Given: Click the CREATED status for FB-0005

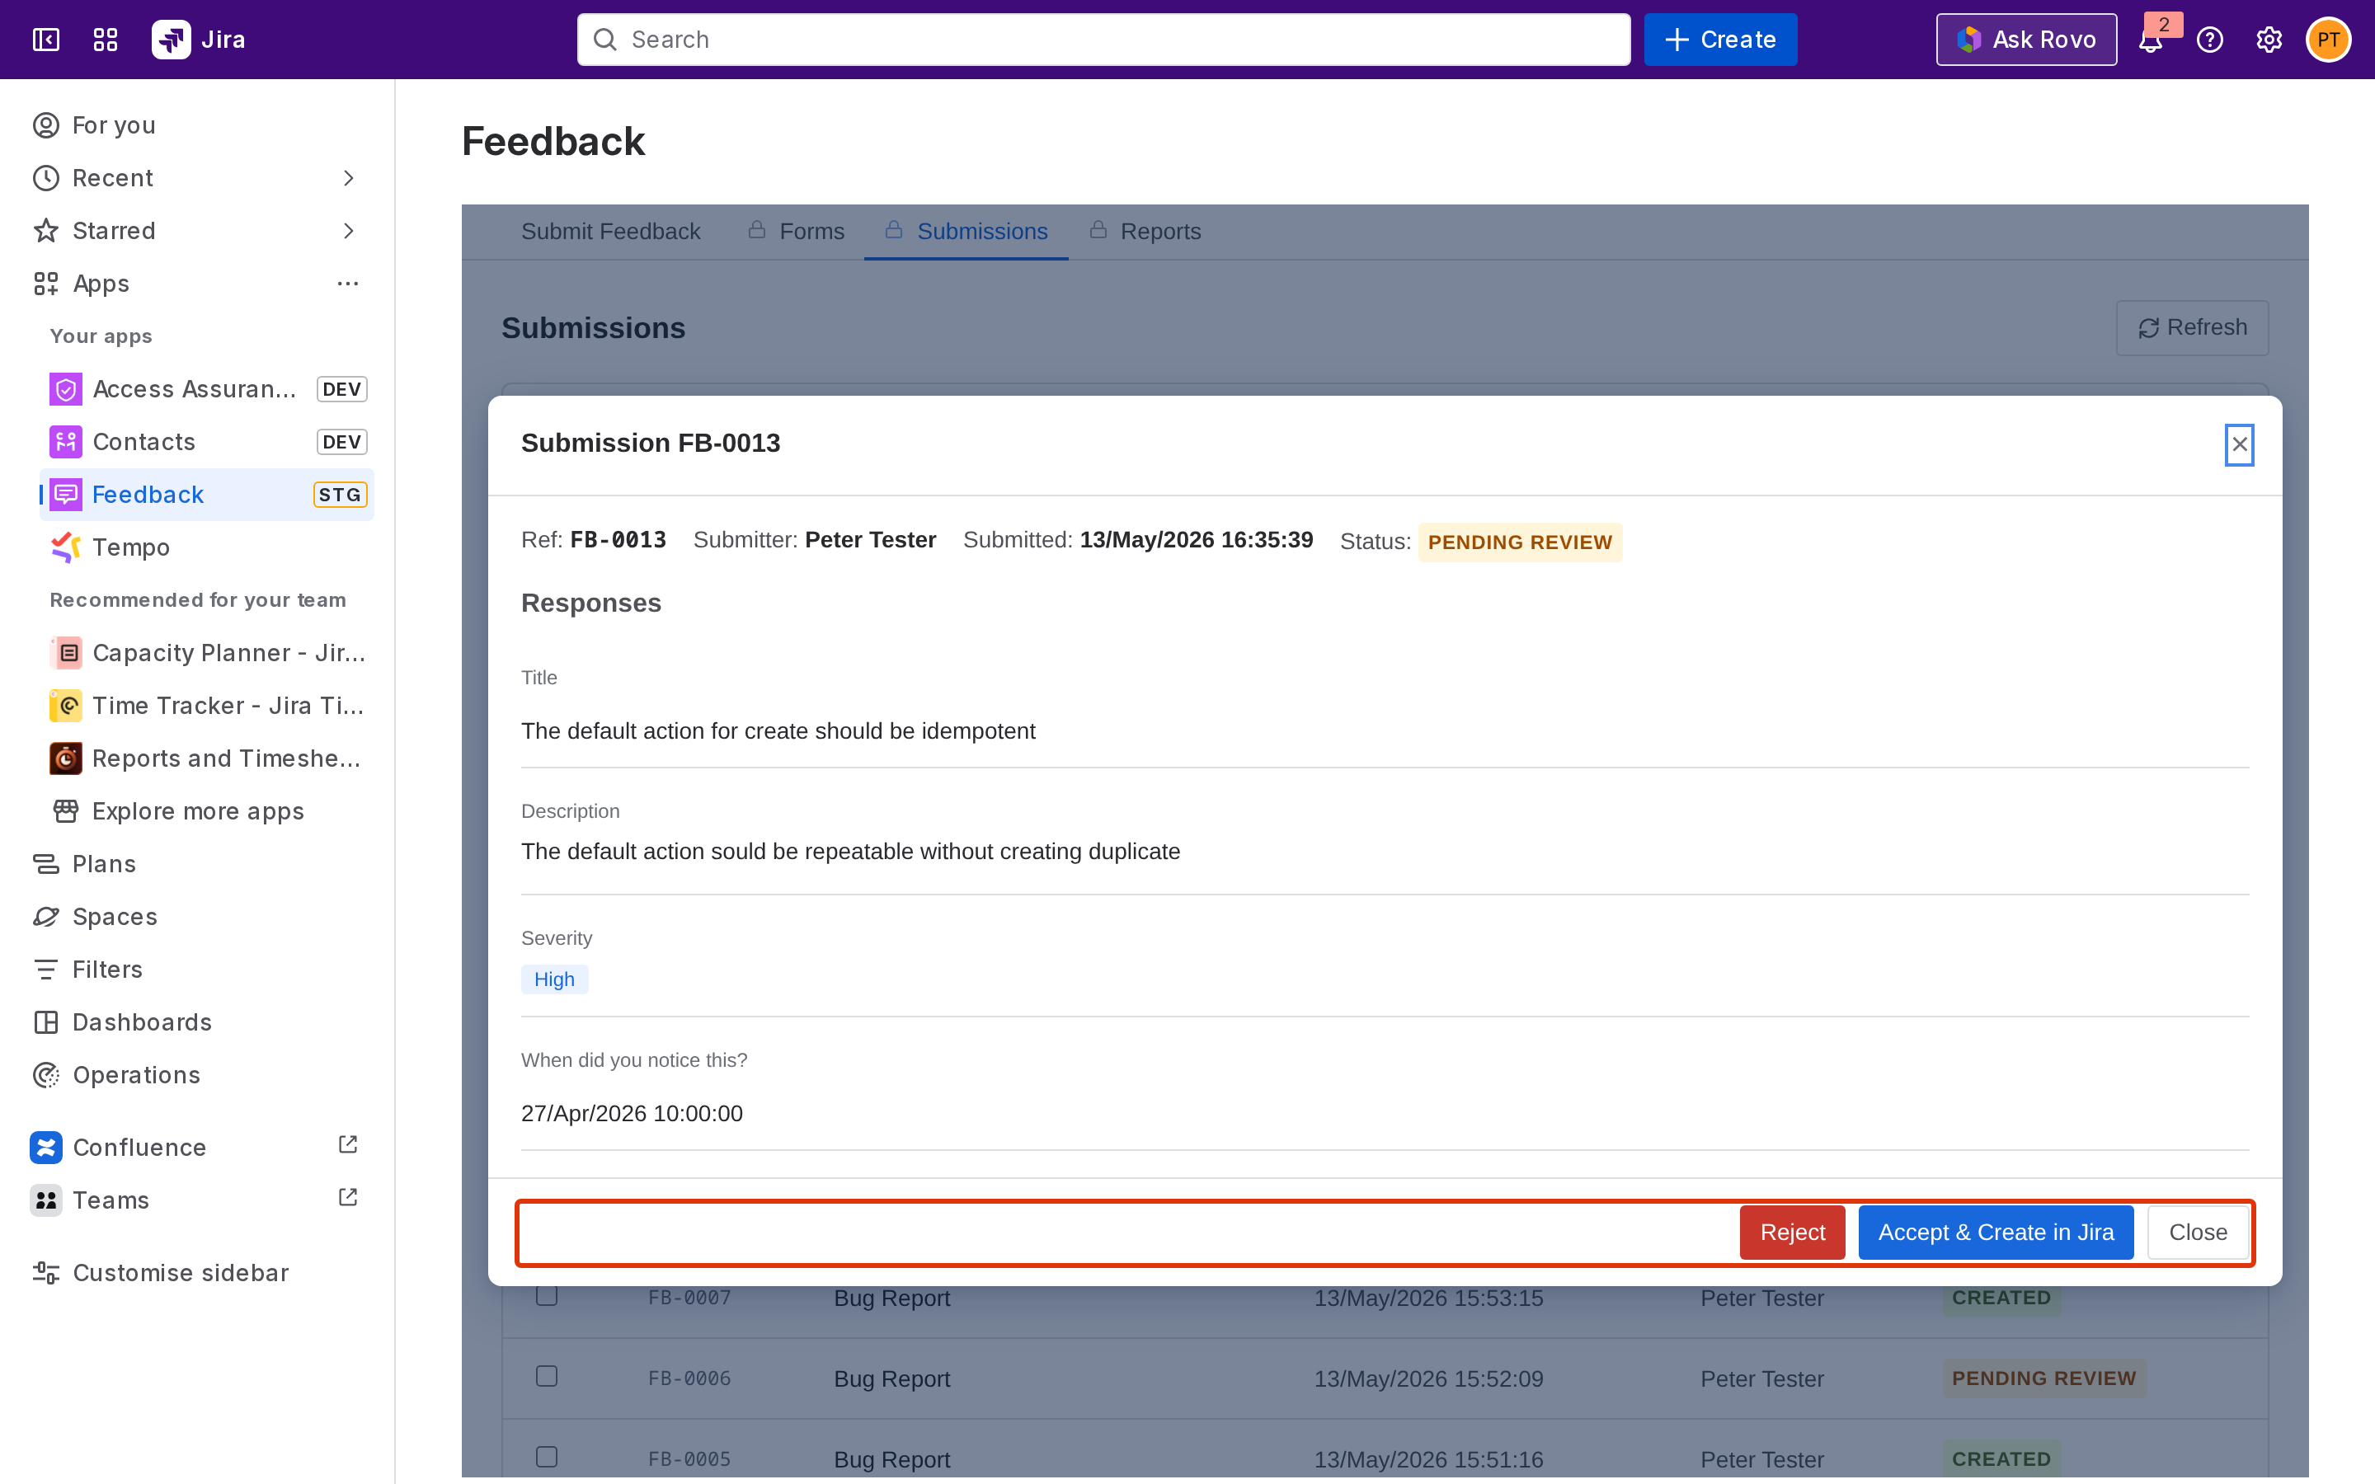Looking at the screenshot, I should (2001, 1459).
